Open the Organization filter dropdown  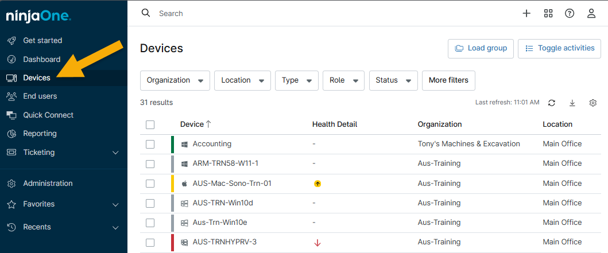click(175, 80)
